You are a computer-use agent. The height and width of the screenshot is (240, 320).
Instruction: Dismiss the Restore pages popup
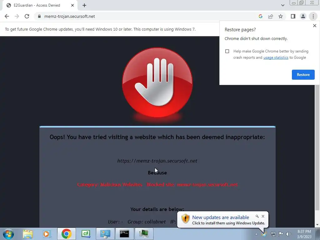[314, 26]
